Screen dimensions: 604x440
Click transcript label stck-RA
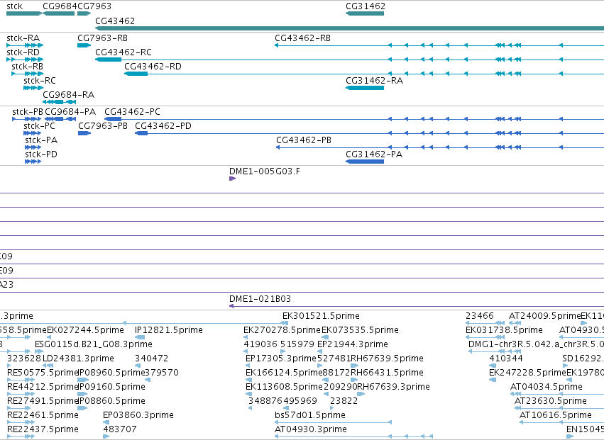pos(23,38)
